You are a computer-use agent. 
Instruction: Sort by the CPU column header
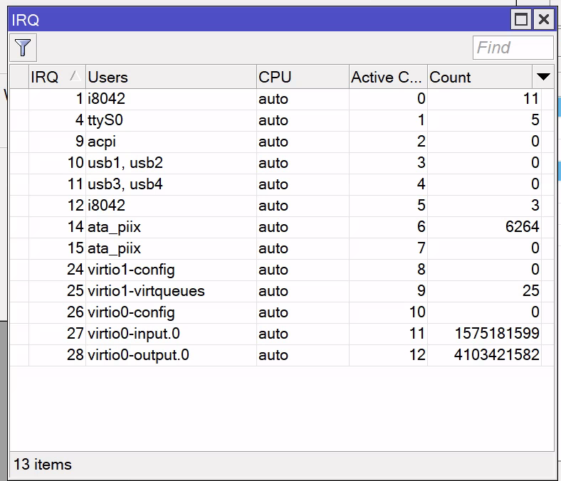click(x=303, y=77)
